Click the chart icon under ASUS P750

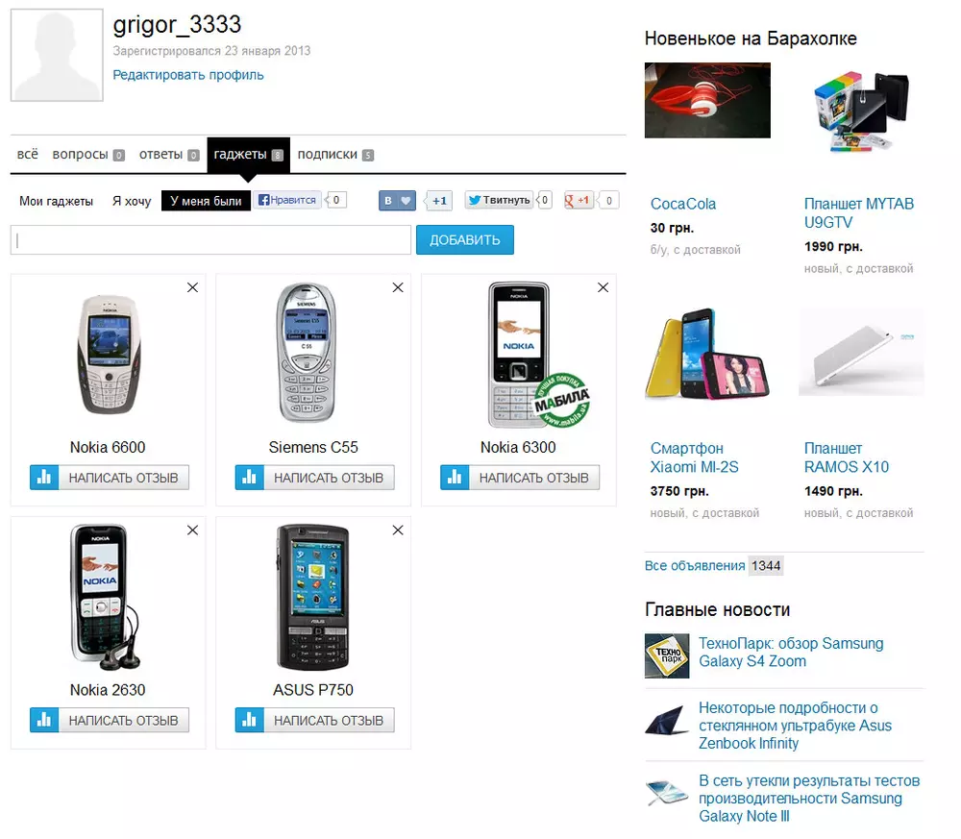(x=250, y=720)
